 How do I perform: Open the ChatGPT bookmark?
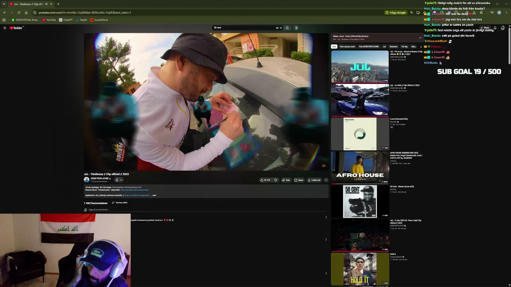point(66,20)
